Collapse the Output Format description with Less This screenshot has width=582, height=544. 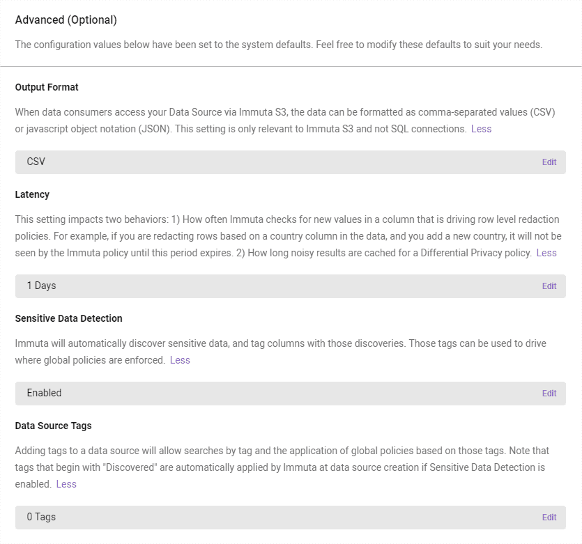pos(481,129)
